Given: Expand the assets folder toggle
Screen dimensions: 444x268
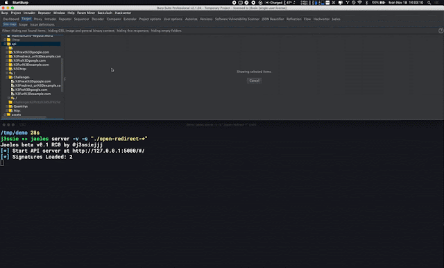Looking at the screenshot, I should pos(5,115).
